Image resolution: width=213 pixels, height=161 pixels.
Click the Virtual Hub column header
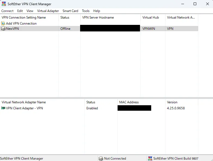tap(153, 17)
